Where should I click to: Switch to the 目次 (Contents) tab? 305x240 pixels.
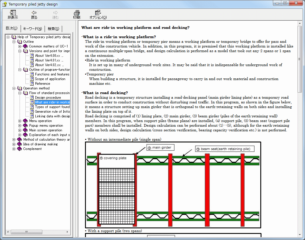click(11, 28)
